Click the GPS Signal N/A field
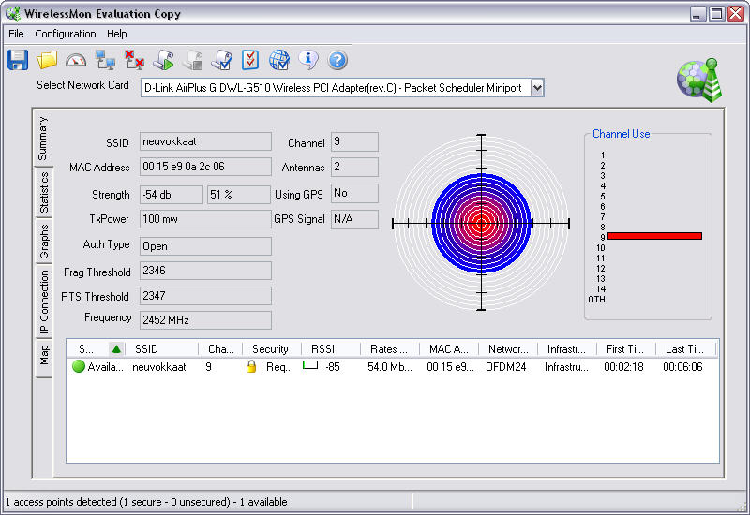The height and width of the screenshot is (515, 750). [355, 219]
